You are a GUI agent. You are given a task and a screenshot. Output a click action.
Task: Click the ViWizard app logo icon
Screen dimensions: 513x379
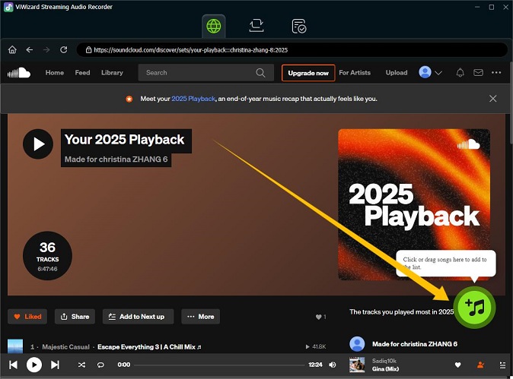8,7
